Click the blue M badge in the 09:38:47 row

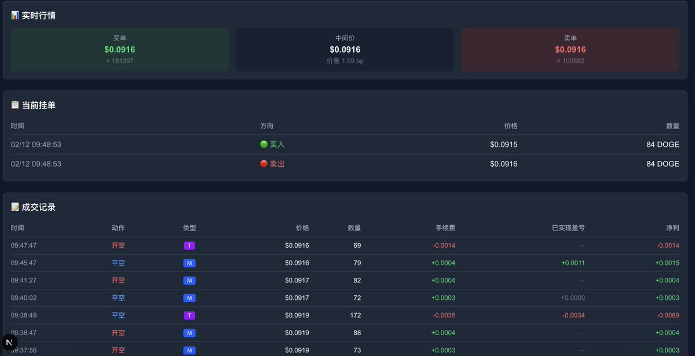click(189, 333)
